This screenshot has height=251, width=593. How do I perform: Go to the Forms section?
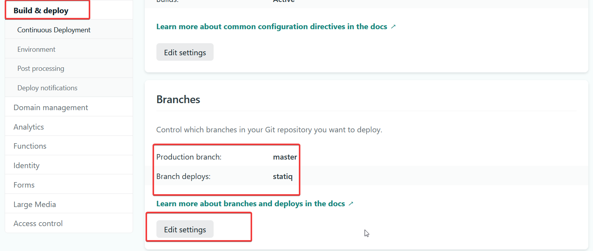24,185
